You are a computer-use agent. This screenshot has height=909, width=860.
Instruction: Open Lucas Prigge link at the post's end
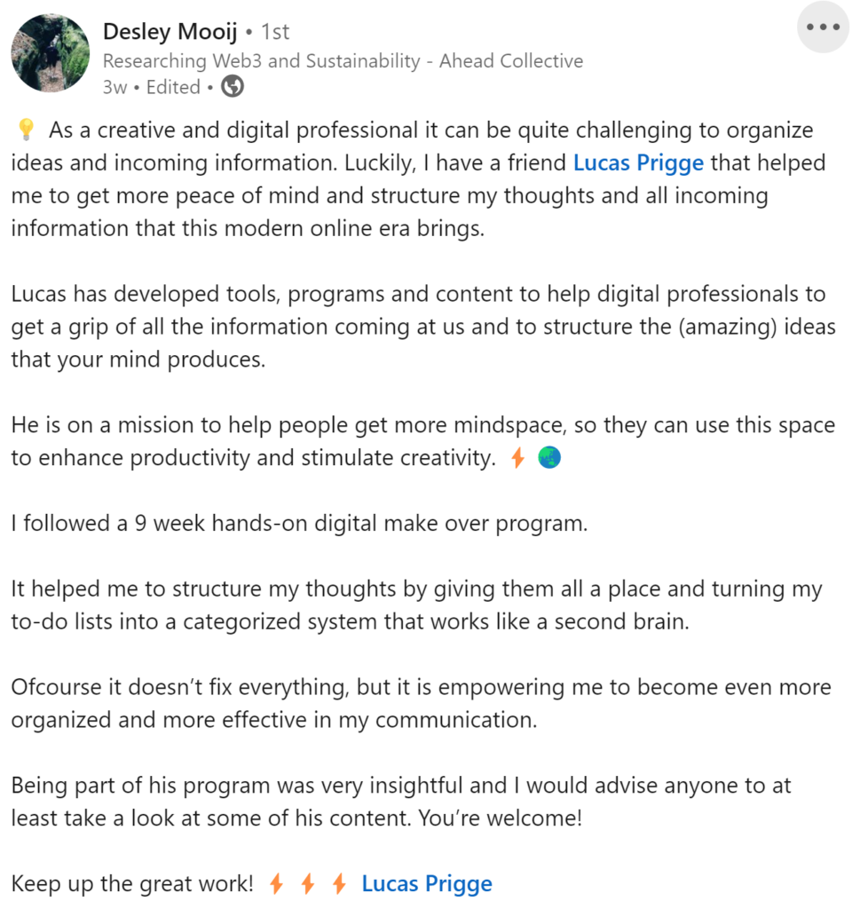pyautogui.click(x=427, y=884)
